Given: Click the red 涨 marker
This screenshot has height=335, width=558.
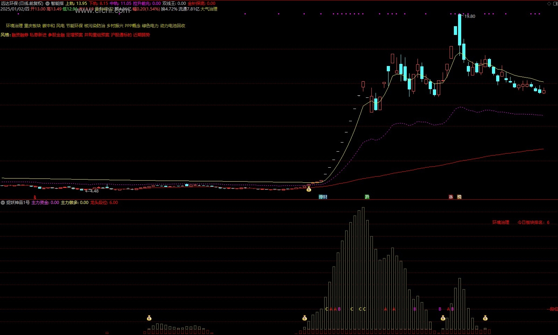Looking at the screenshot, I should tap(451, 197).
